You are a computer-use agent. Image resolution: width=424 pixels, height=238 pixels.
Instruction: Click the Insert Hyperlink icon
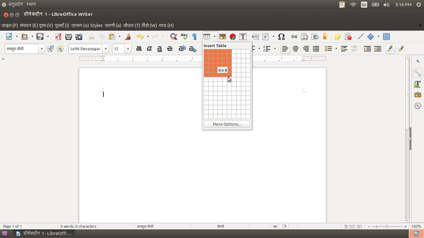pyautogui.click(x=294, y=36)
